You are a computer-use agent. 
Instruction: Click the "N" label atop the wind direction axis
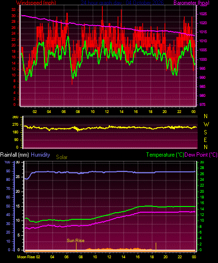(206, 116)
